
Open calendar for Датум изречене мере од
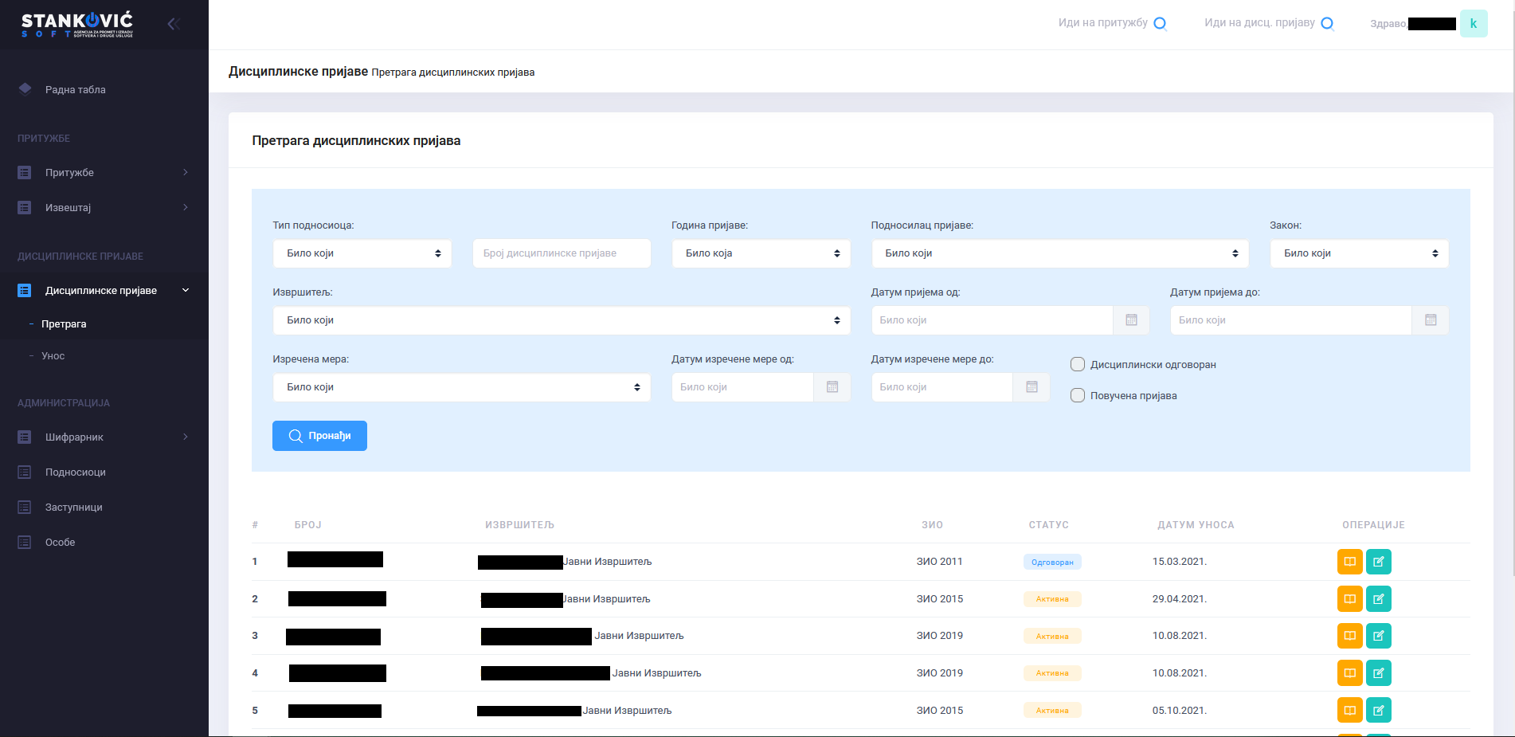[x=832, y=387]
